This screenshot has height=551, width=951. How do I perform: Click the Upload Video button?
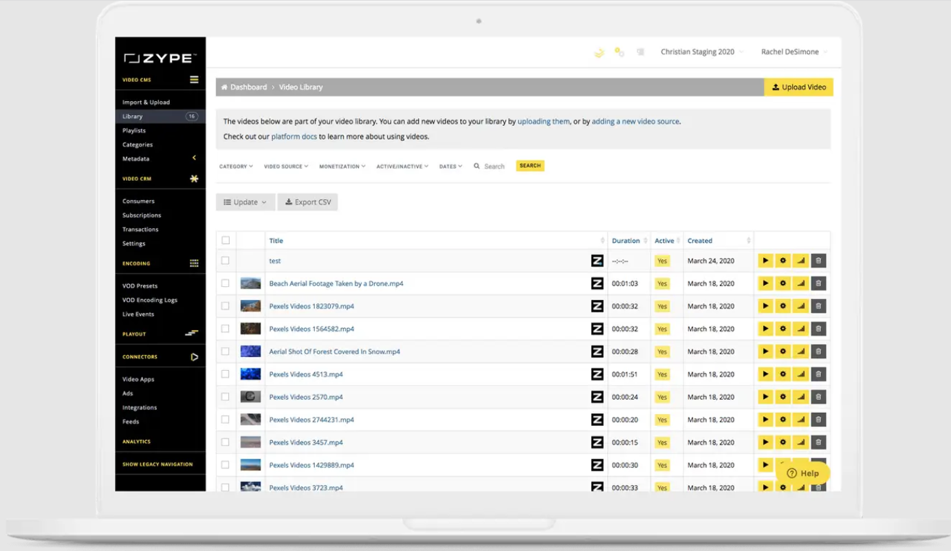pyautogui.click(x=798, y=87)
